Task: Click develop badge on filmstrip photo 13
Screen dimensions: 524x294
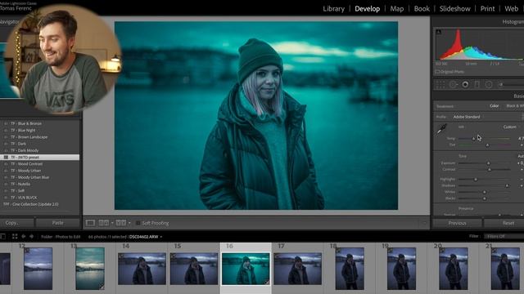Action: click(102, 287)
